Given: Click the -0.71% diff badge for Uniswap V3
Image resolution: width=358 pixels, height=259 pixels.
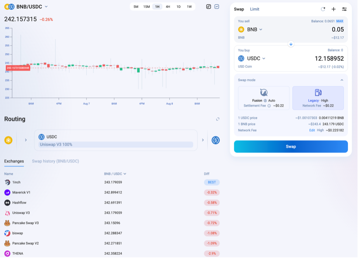Looking at the screenshot, I should [x=212, y=213].
